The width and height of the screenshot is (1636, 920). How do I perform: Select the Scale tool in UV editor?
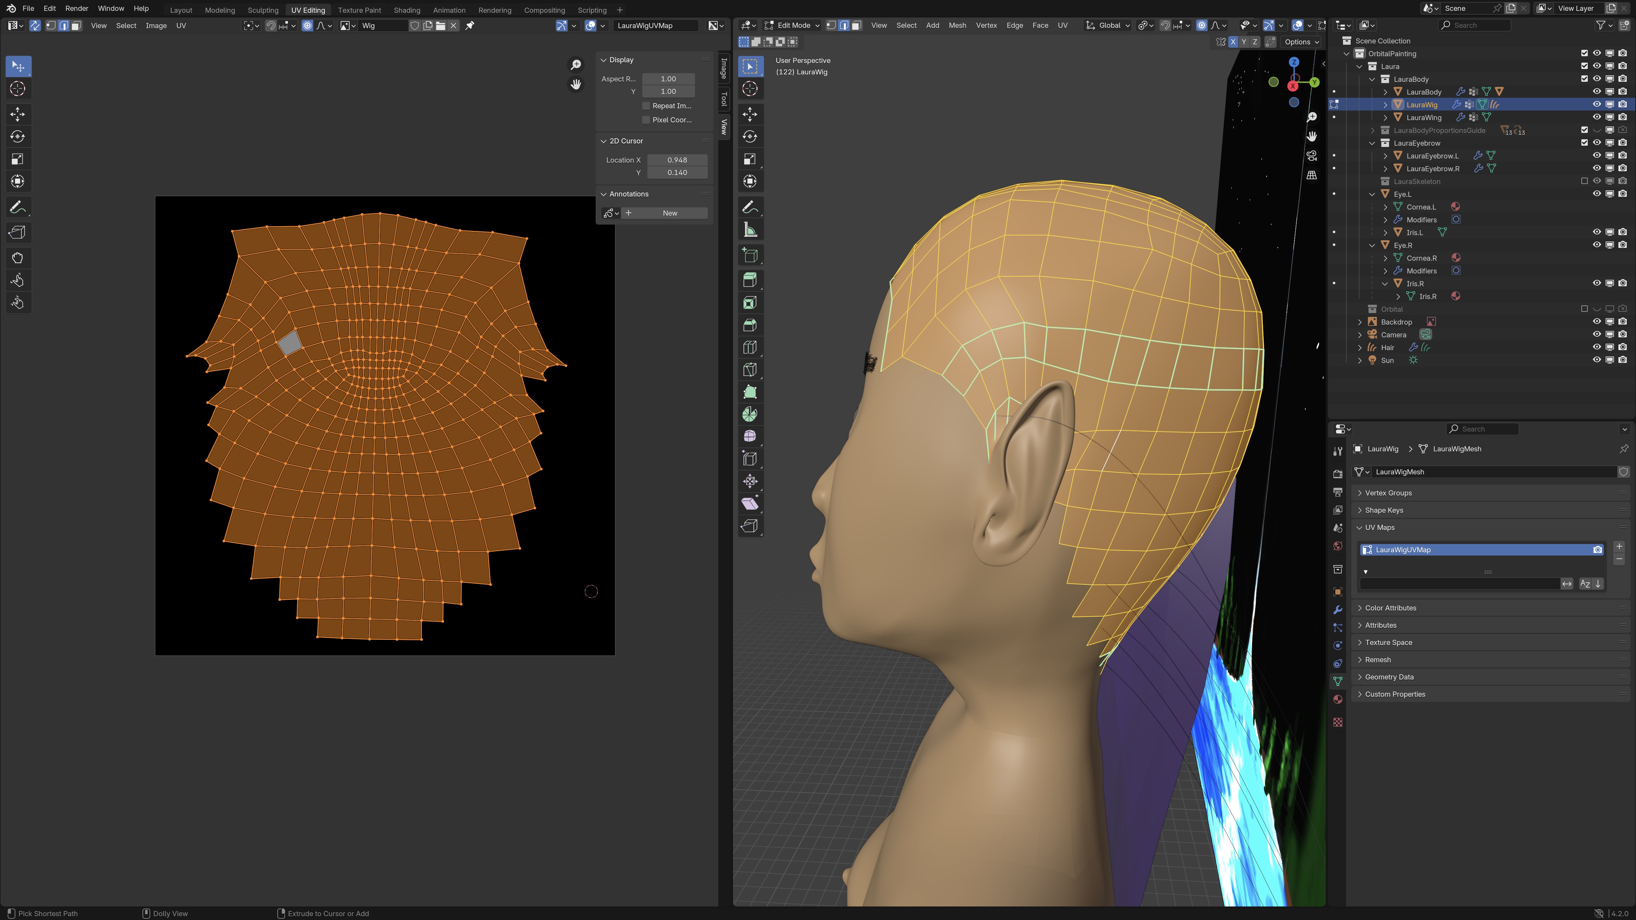click(18, 159)
